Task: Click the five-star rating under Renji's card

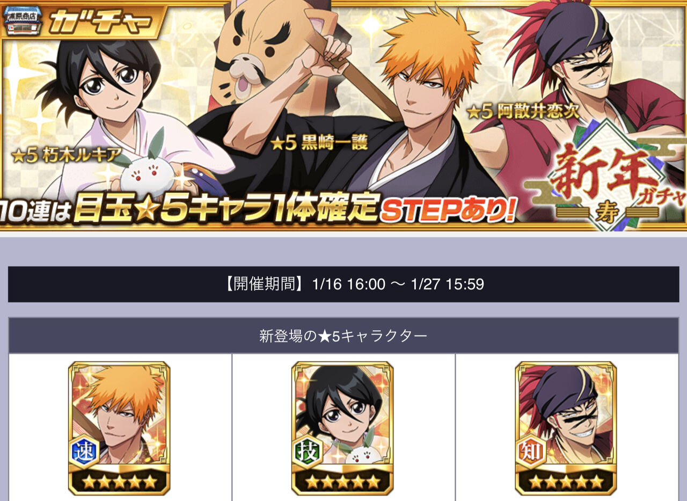Action: [566, 482]
